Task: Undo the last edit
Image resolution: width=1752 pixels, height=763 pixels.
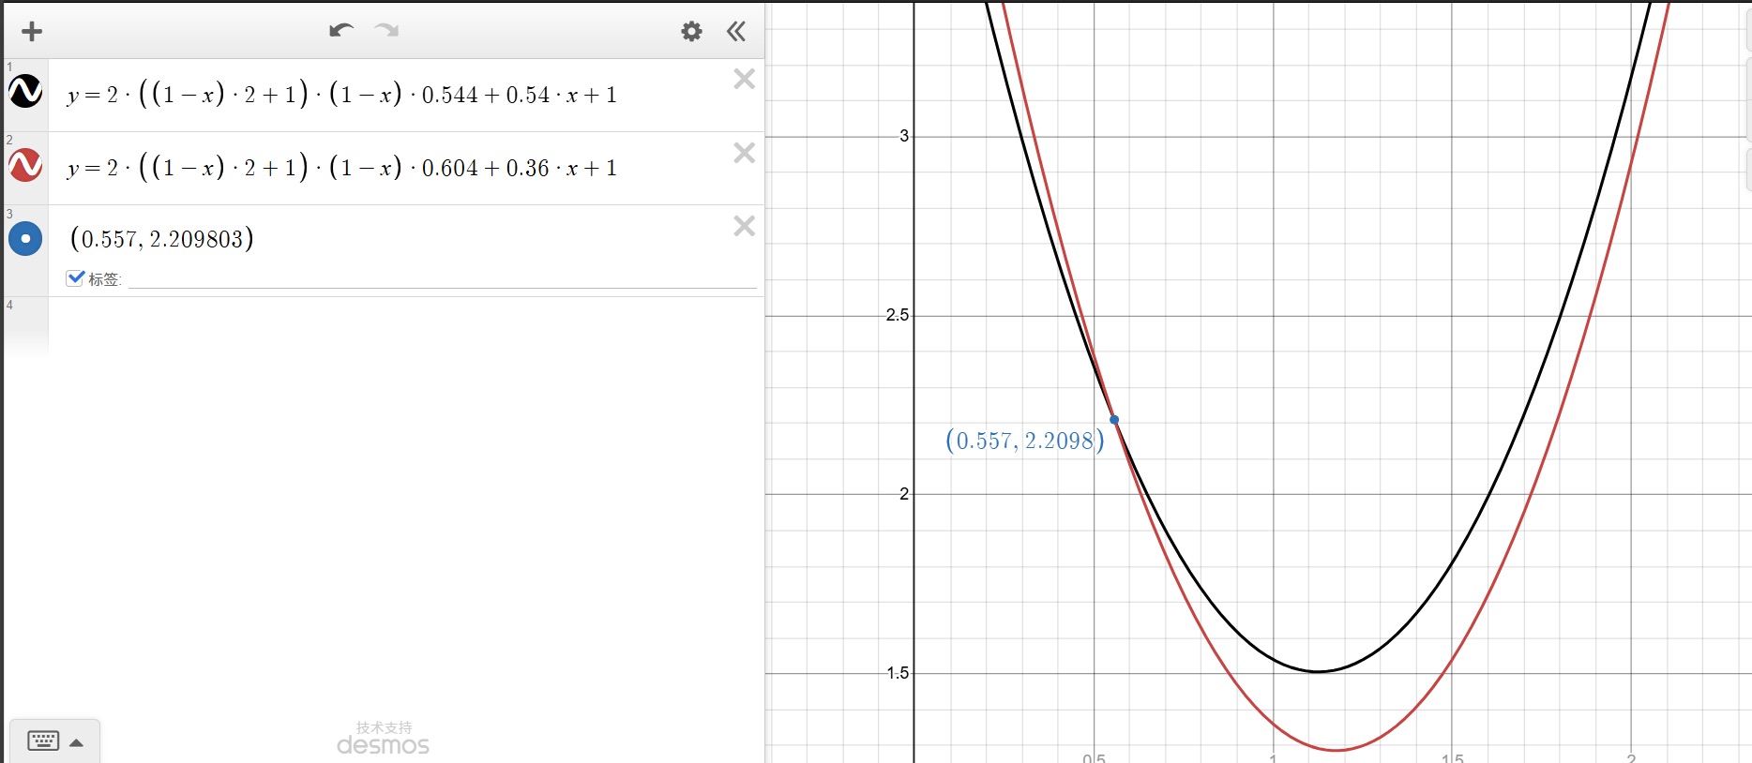Action: coord(340,31)
